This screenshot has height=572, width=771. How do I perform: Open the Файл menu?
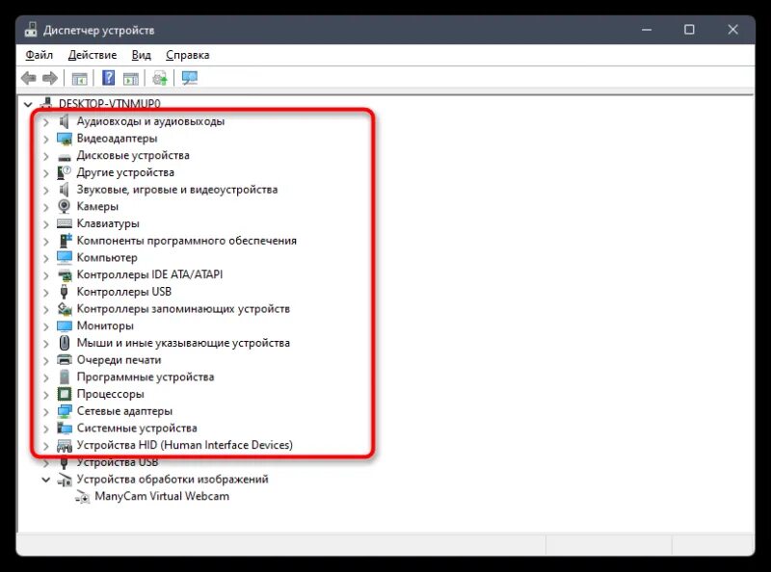click(39, 55)
